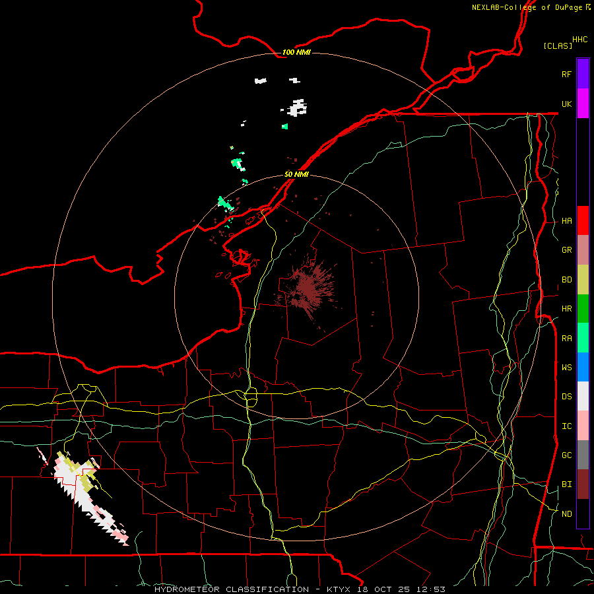This screenshot has width=594, height=594.
Task: Click the WS blue legend swatch
Action: (583, 367)
